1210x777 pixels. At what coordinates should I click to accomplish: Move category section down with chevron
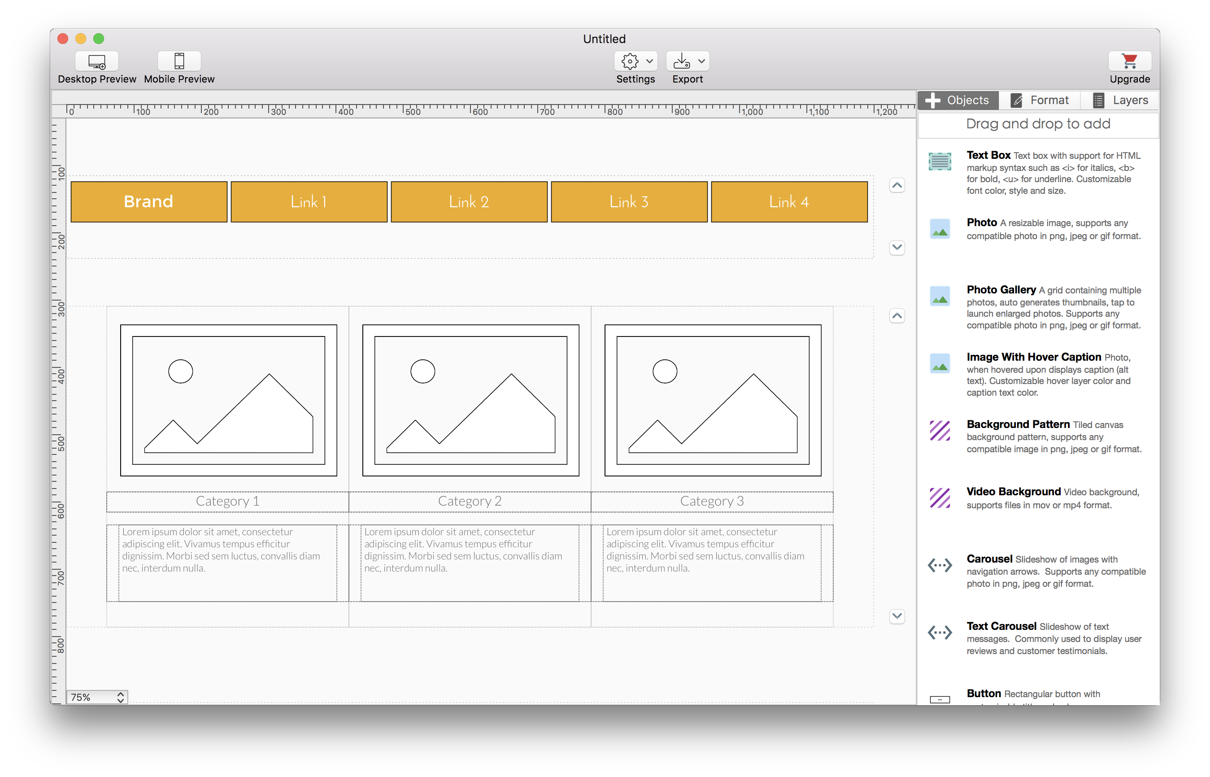click(897, 615)
